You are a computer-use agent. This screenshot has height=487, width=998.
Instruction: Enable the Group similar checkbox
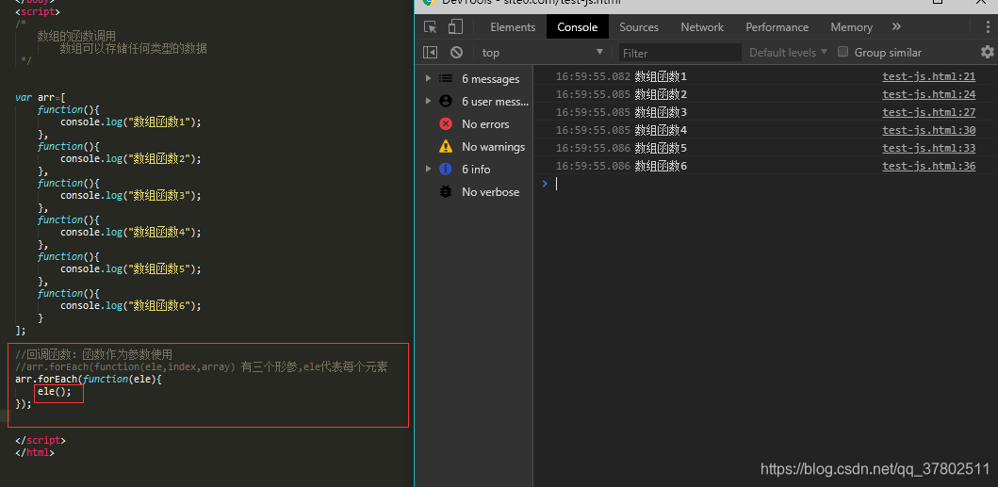843,52
